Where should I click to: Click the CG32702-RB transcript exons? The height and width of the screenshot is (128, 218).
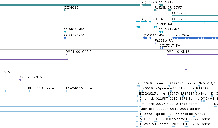pos(195,22)
